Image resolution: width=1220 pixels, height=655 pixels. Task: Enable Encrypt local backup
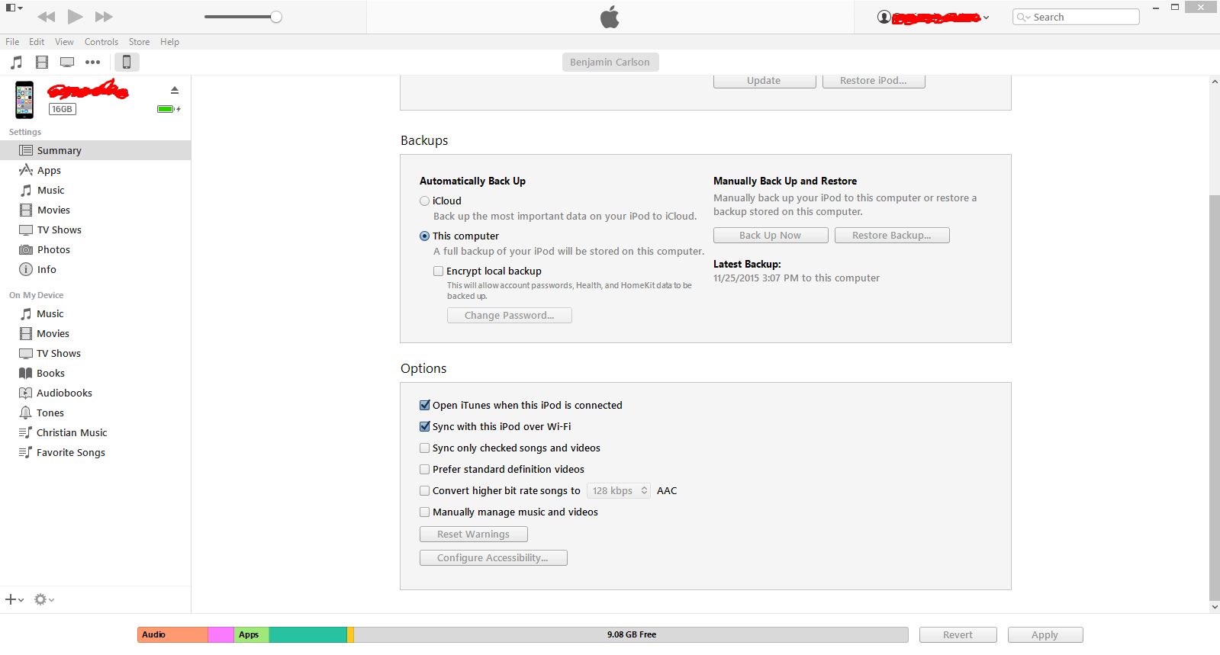point(439,271)
